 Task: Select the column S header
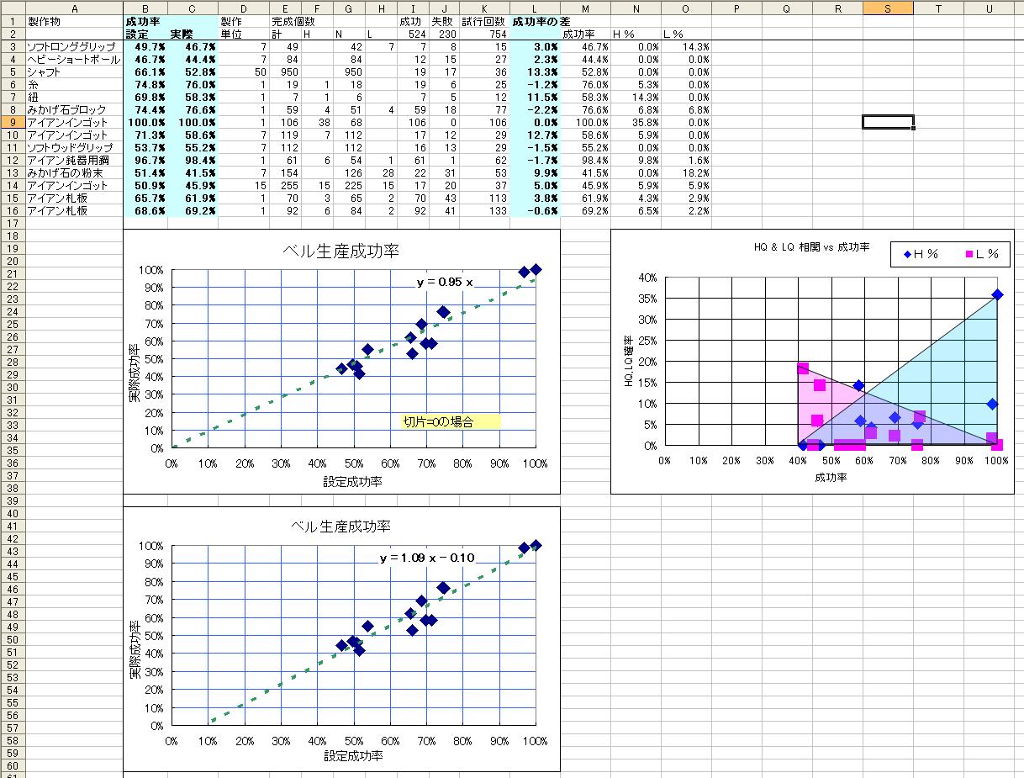coord(888,8)
